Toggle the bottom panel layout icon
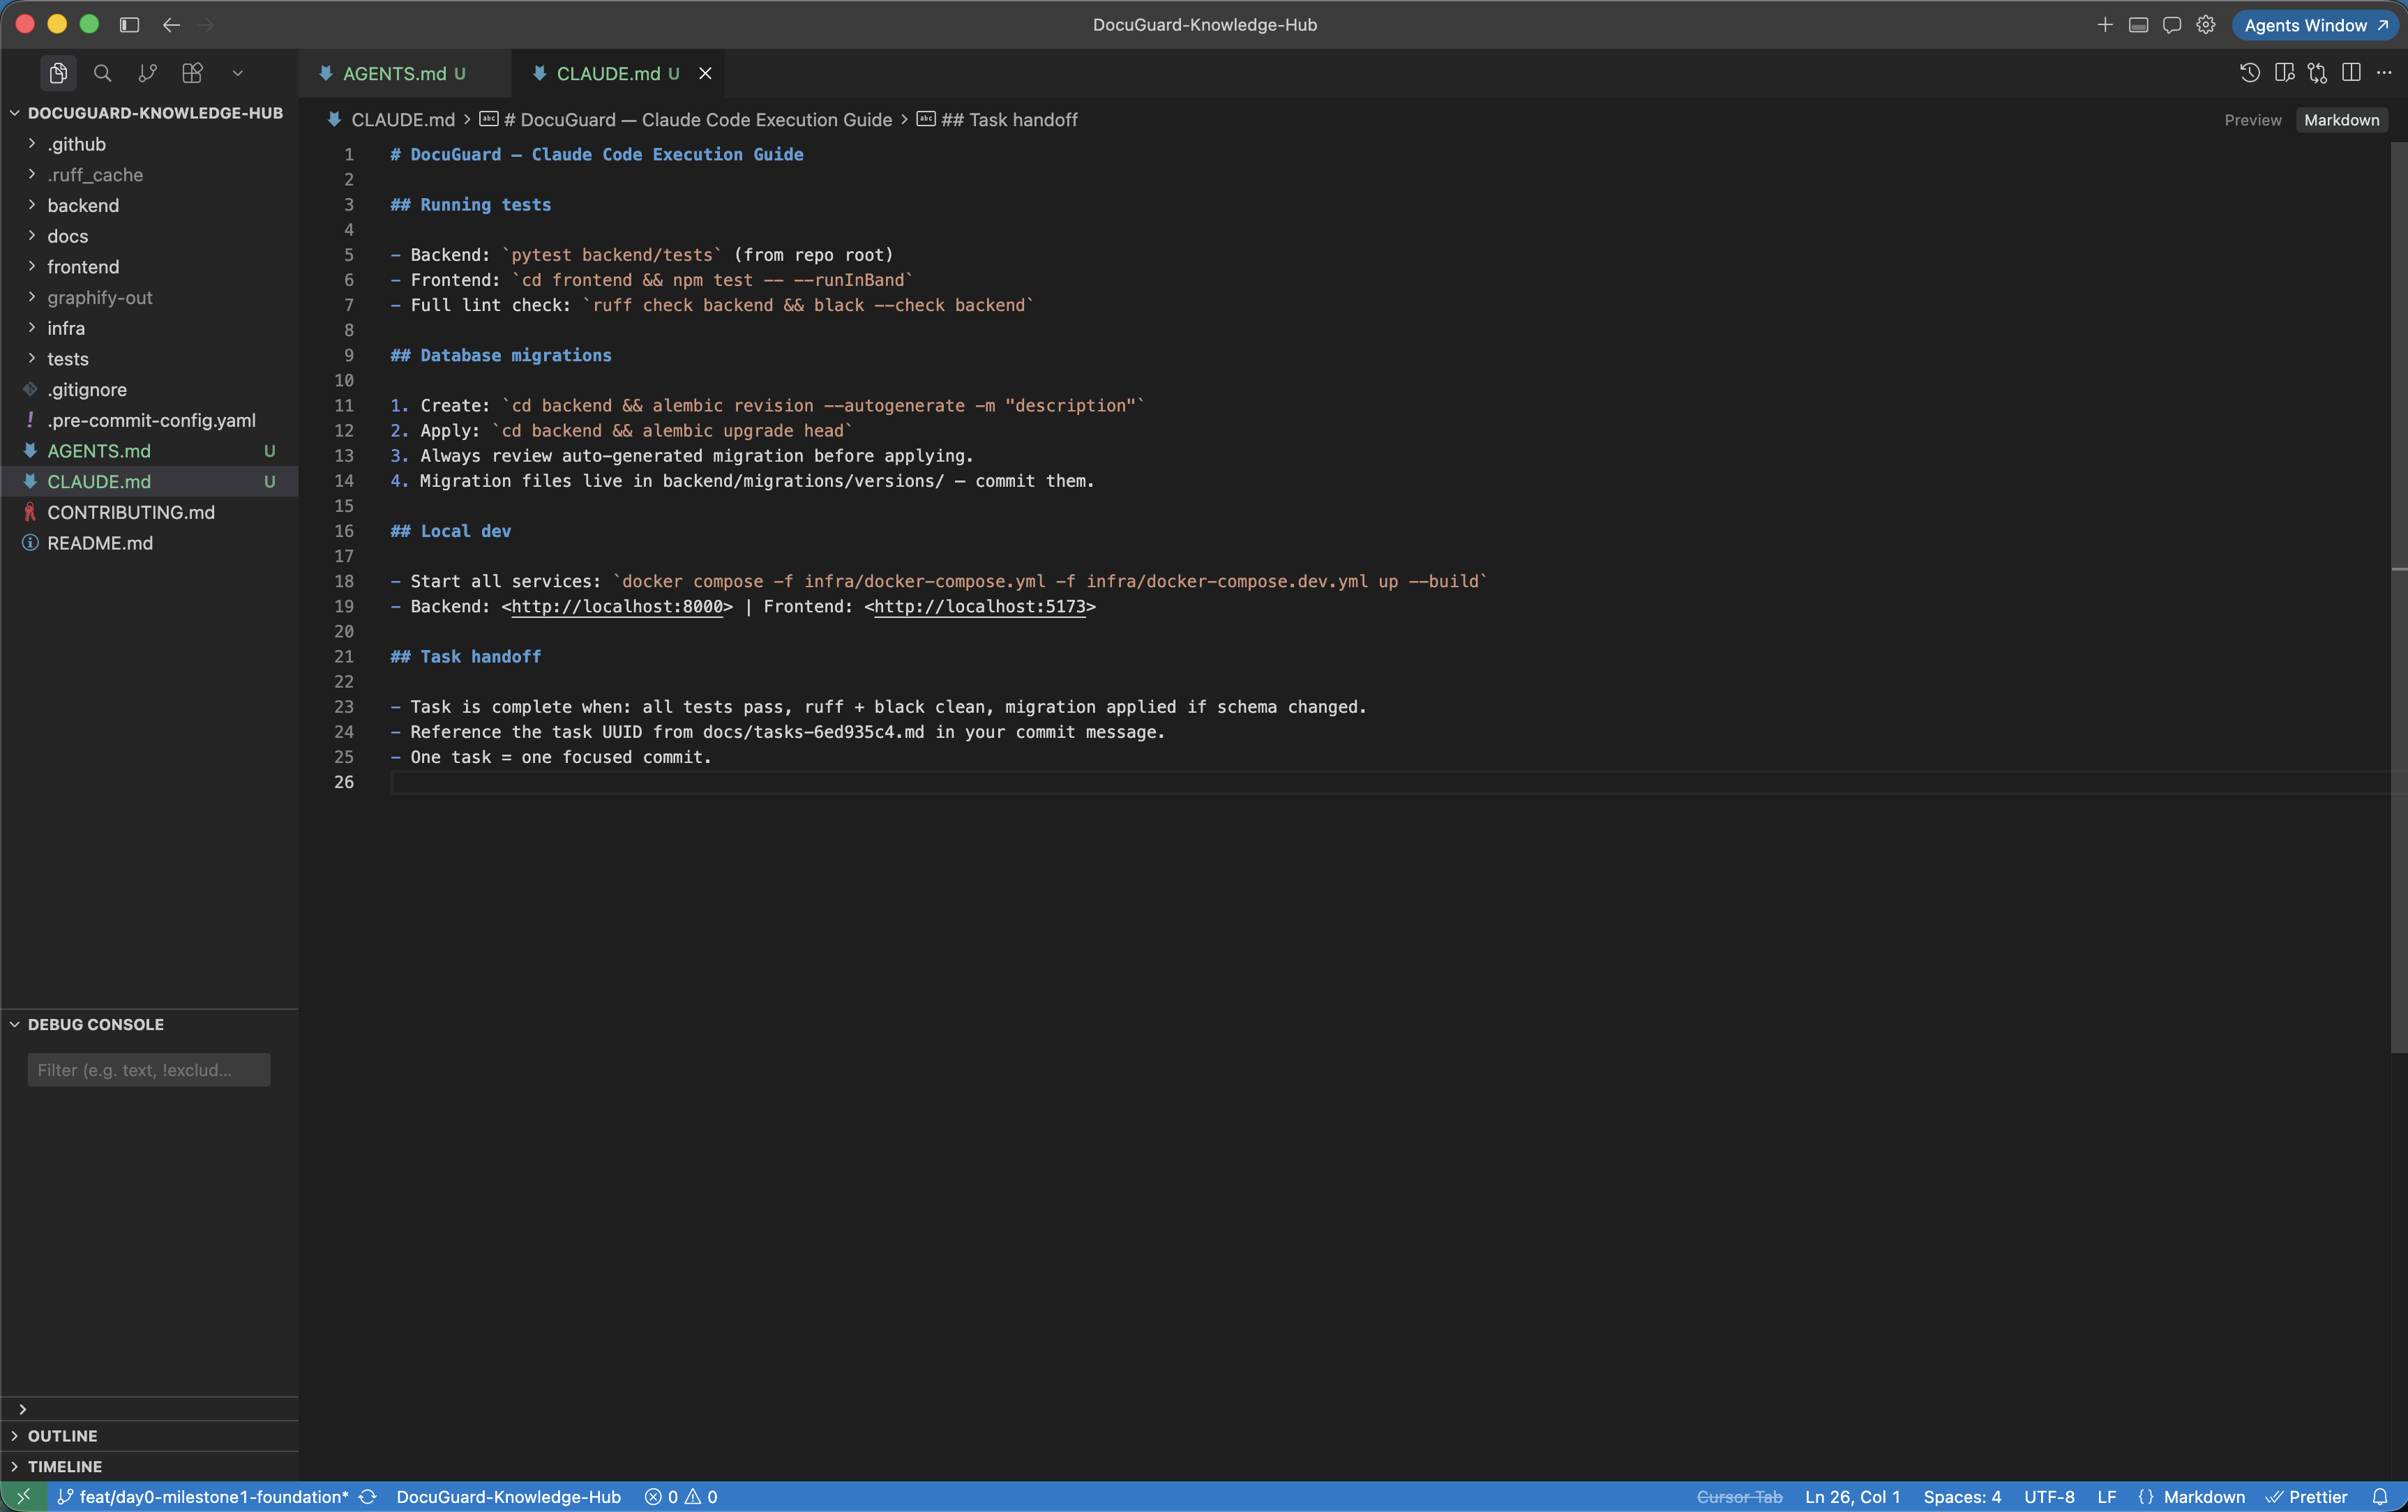 click(x=2138, y=25)
